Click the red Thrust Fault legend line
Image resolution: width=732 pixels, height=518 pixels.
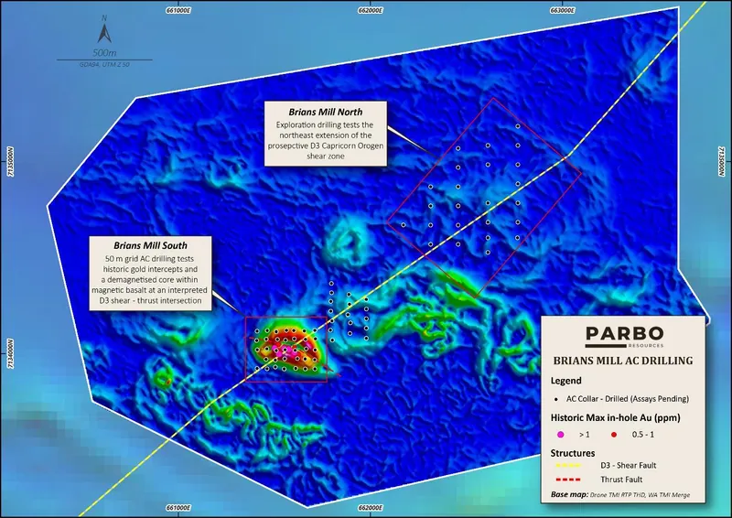pos(568,480)
